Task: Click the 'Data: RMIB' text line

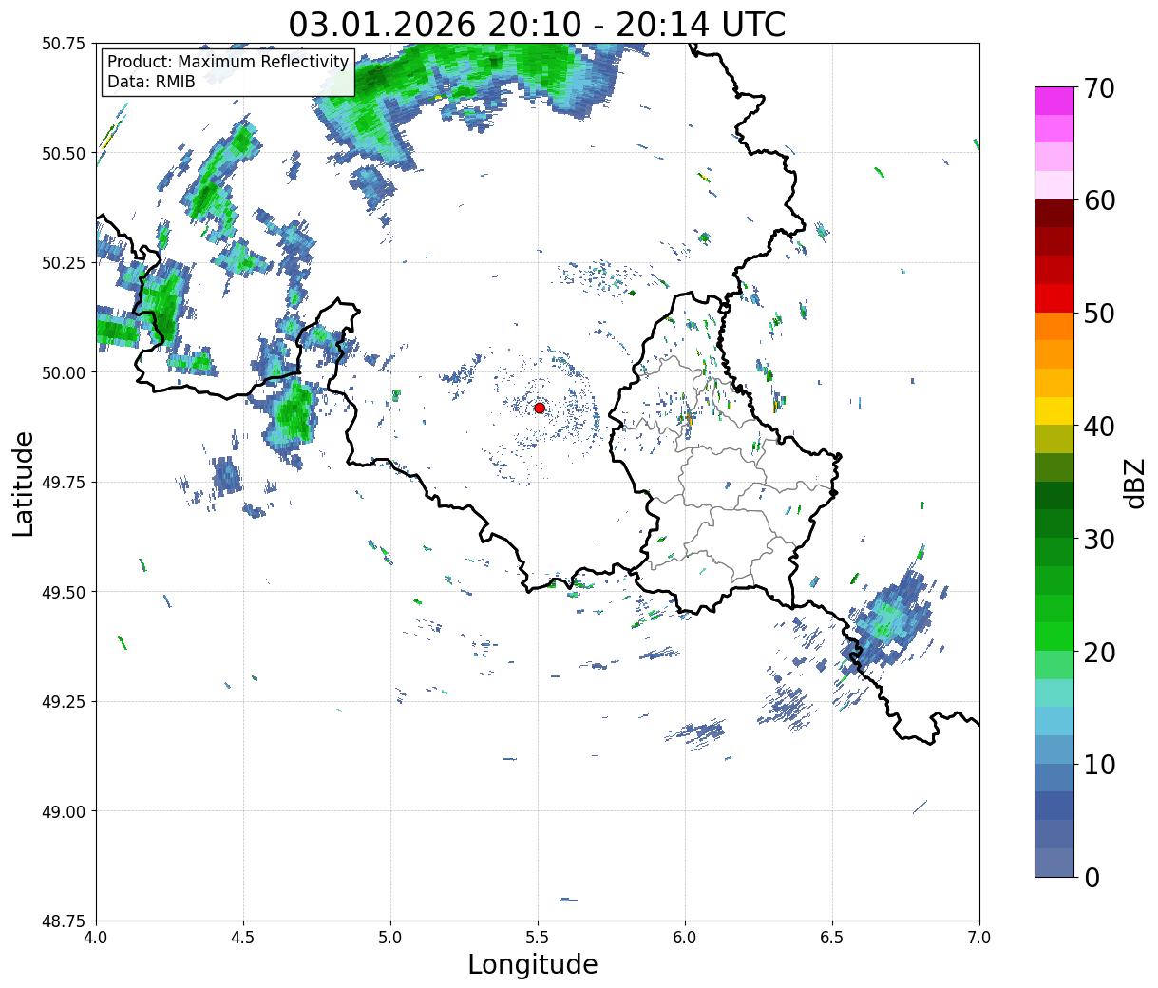Action: point(151,82)
